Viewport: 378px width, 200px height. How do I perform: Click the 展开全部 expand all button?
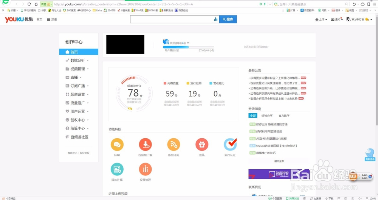pos(279,161)
